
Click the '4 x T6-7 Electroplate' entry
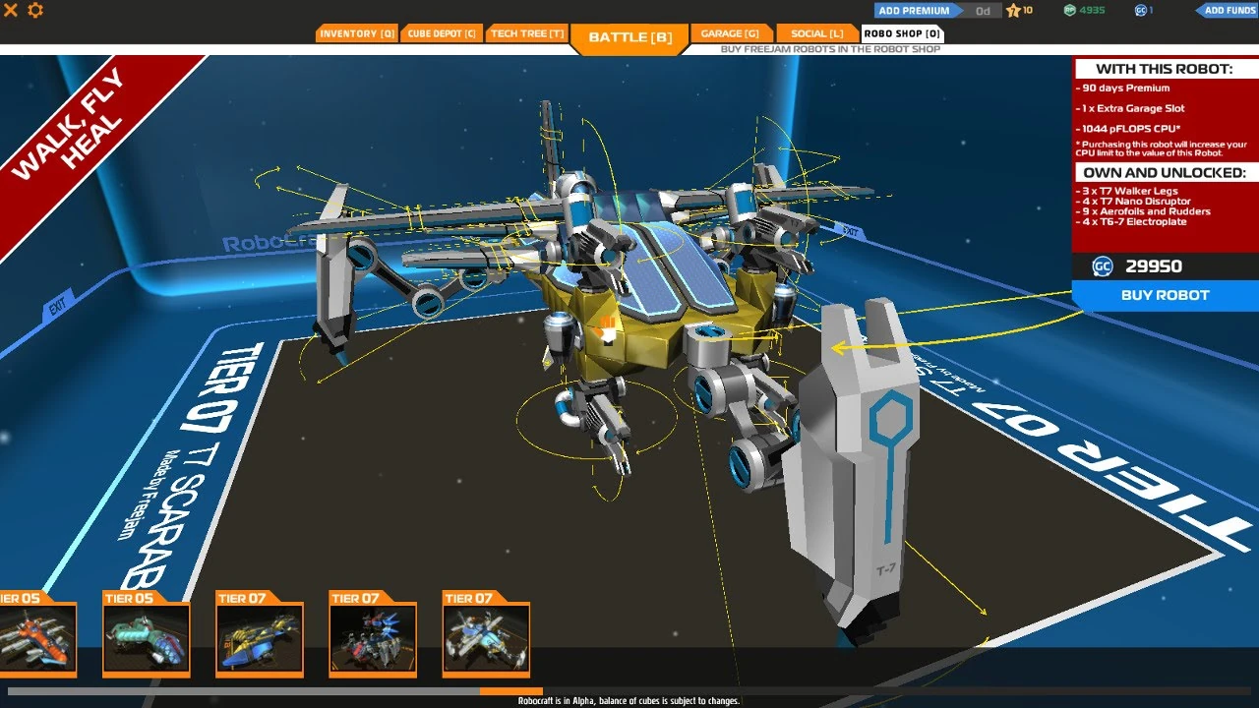[1131, 222]
